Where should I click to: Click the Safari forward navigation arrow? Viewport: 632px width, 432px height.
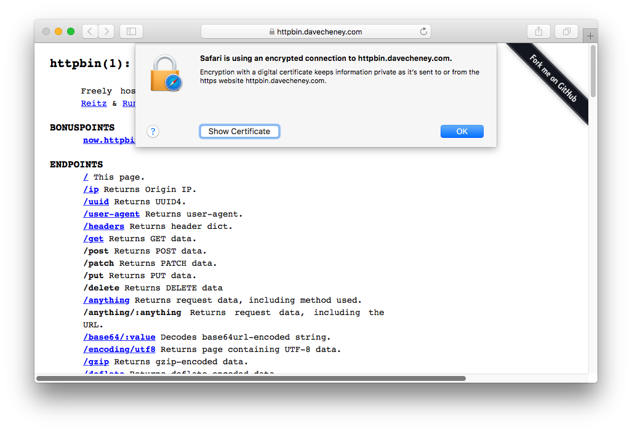[x=106, y=31]
